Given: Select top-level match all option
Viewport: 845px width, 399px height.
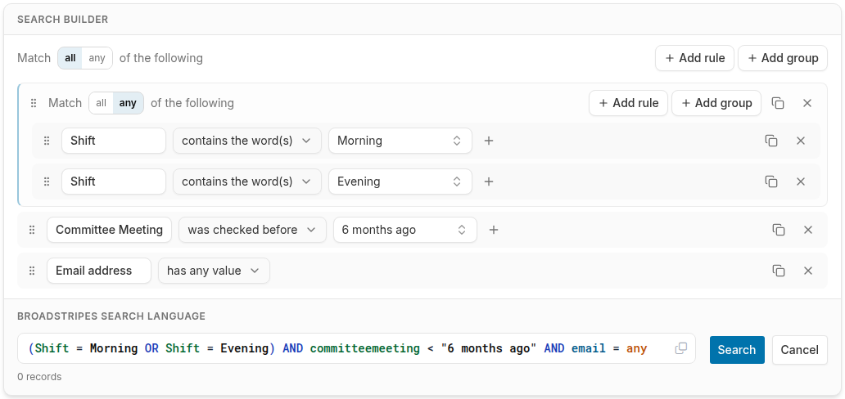Looking at the screenshot, I should tap(70, 57).
